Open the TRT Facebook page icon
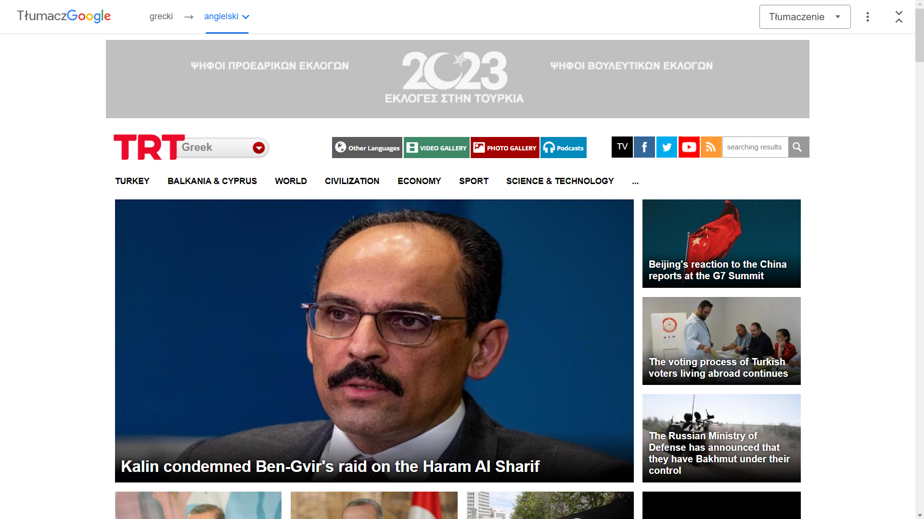The width and height of the screenshot is (924, 519). (x=644, y=147)
